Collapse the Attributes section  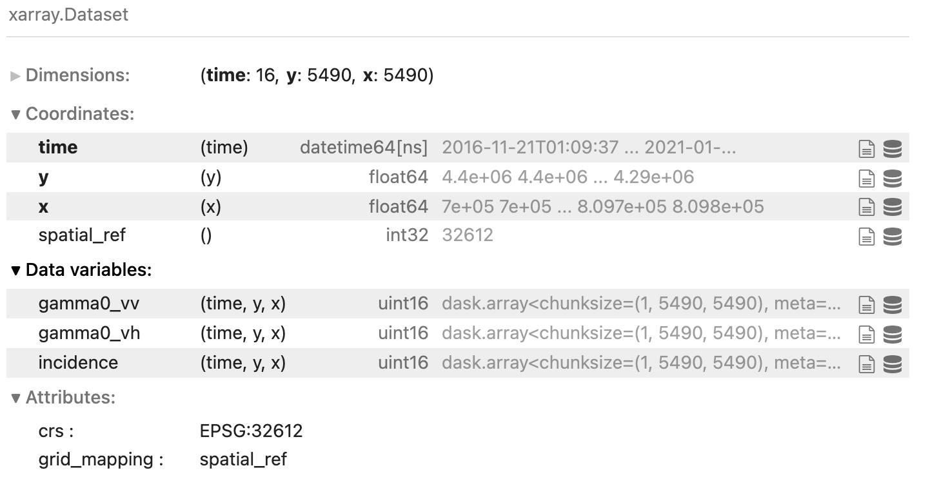14,397
